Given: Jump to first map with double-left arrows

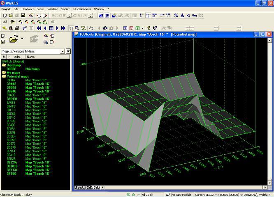Looking at the screenshot, I should [39, 28].
